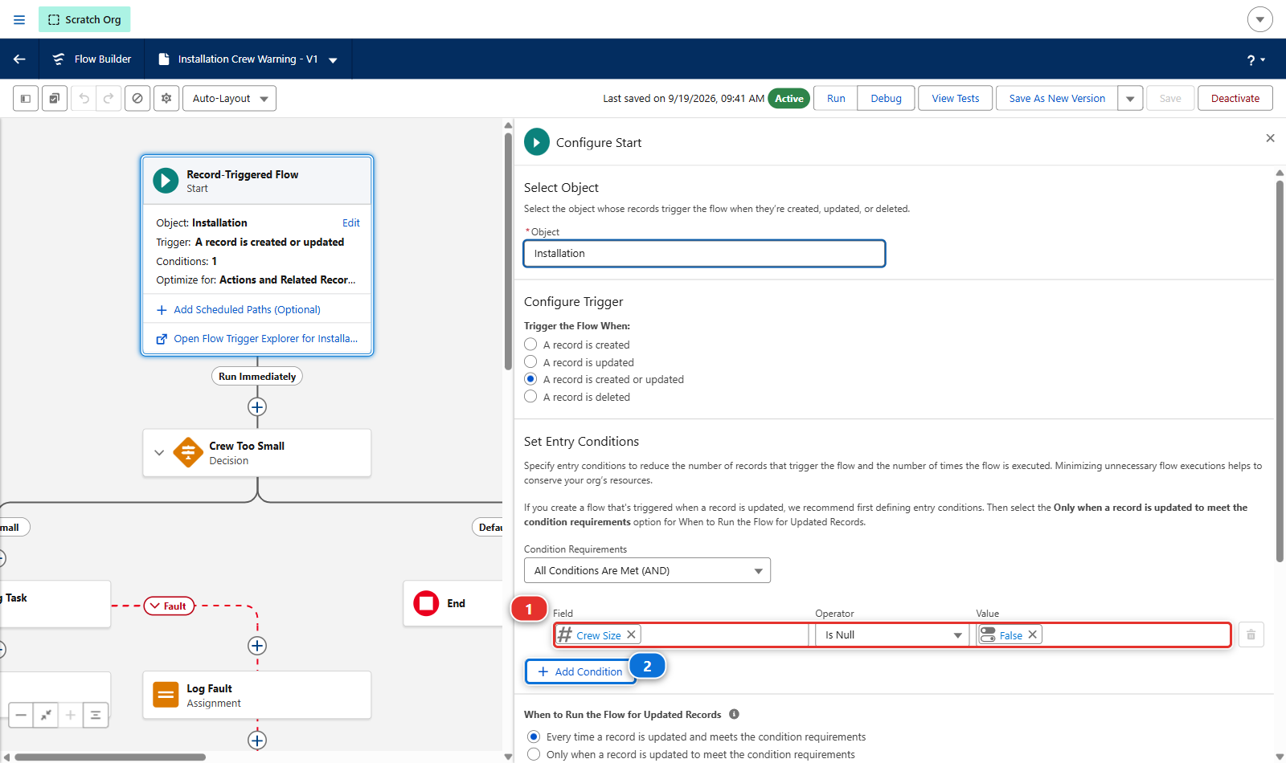Open the help question mark menu
The image size is (1286, 763).
tap(1255, 60)
